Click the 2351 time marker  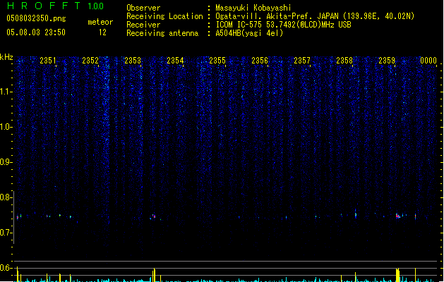(x=48, y=61)
